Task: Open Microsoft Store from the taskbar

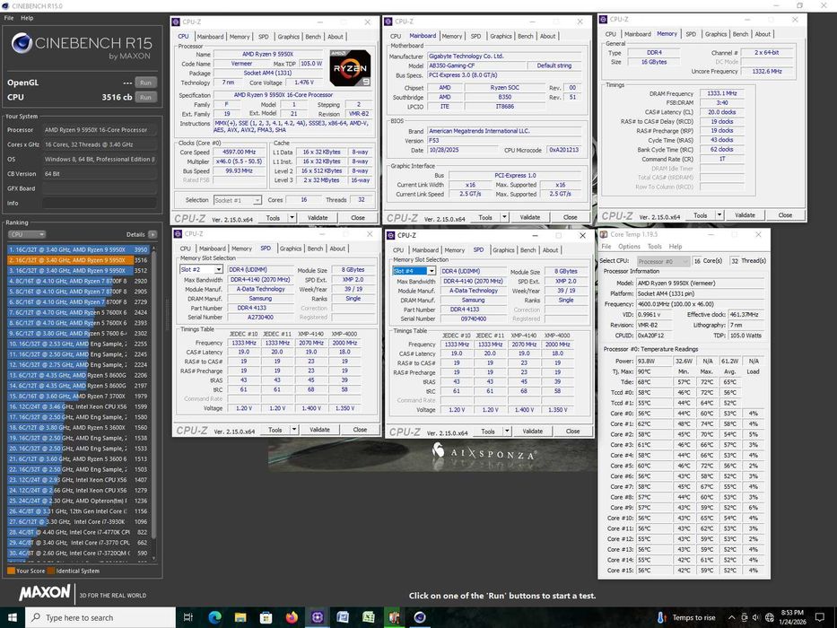Action: 266,617
